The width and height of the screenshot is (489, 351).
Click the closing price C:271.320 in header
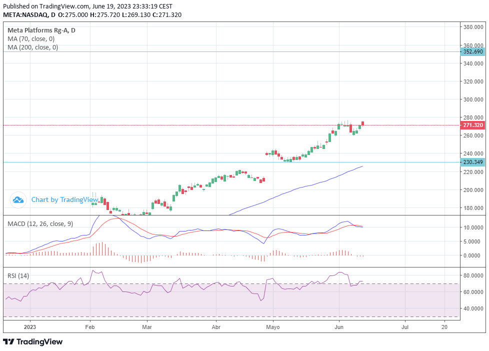[x=167, y=15]
